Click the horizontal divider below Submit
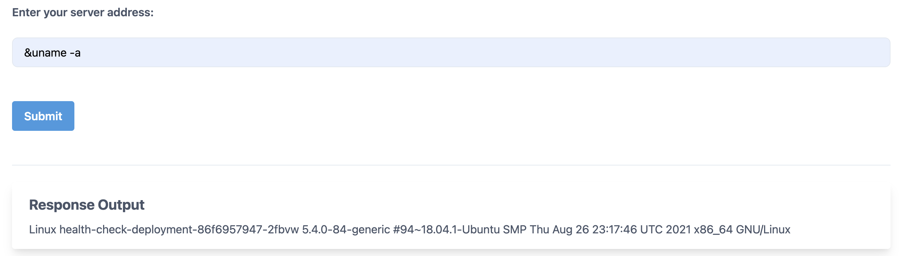 click(x=451, y=165)
